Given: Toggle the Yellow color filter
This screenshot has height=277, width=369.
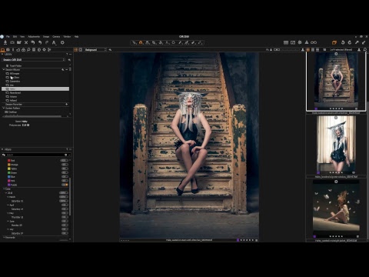Looking at the screenshot, I should point(65,169).
